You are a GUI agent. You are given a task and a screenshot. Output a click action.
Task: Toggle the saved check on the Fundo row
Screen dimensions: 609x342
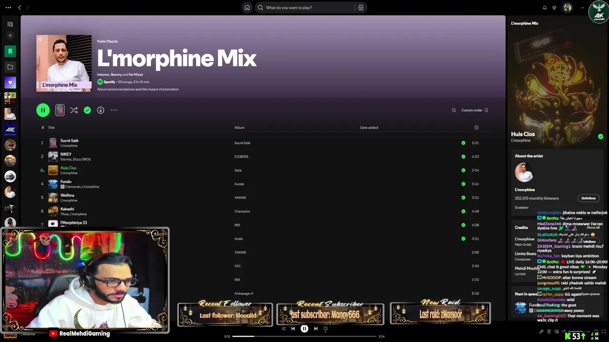[463, 184]
